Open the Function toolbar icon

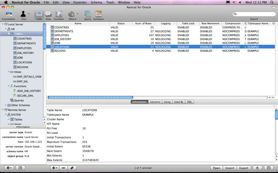point(59,14)
